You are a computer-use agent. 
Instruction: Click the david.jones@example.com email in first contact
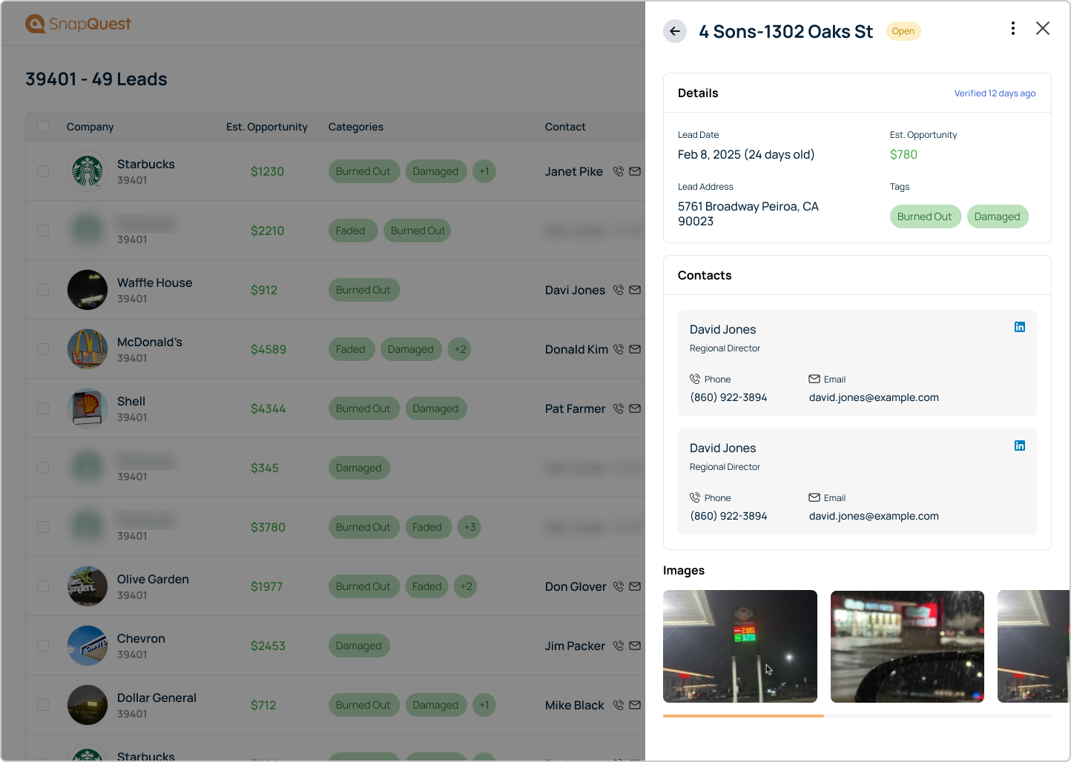[x=873, y=397]
